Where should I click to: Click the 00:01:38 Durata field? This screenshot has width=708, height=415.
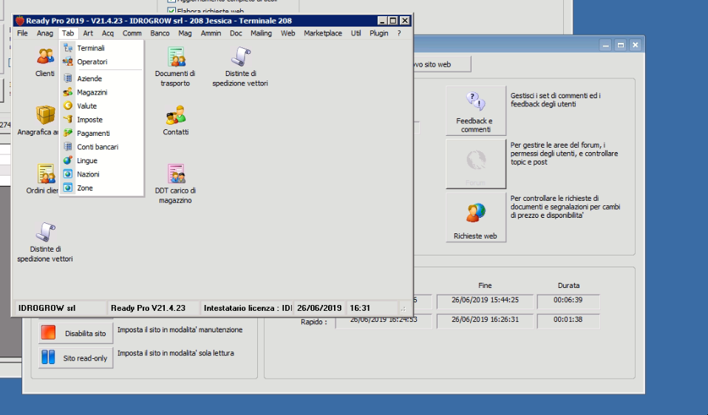coord(568,320)
